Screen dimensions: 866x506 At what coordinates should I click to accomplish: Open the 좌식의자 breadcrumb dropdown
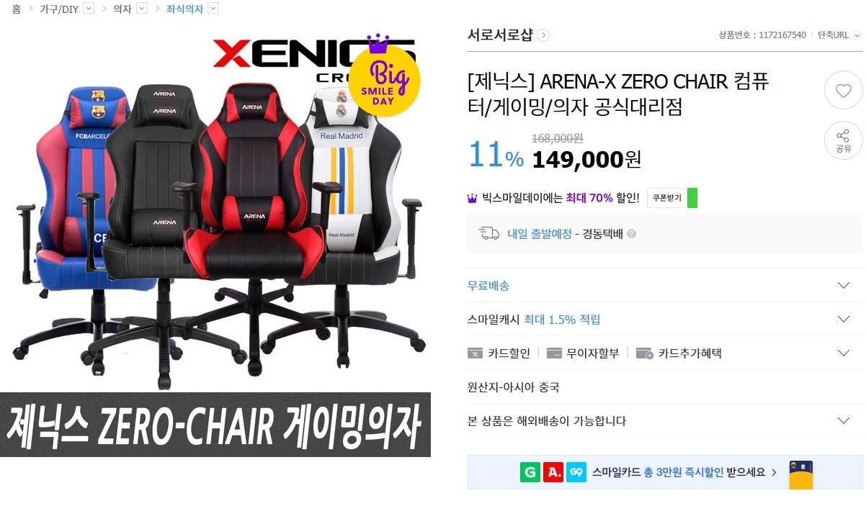coord(213,9)
